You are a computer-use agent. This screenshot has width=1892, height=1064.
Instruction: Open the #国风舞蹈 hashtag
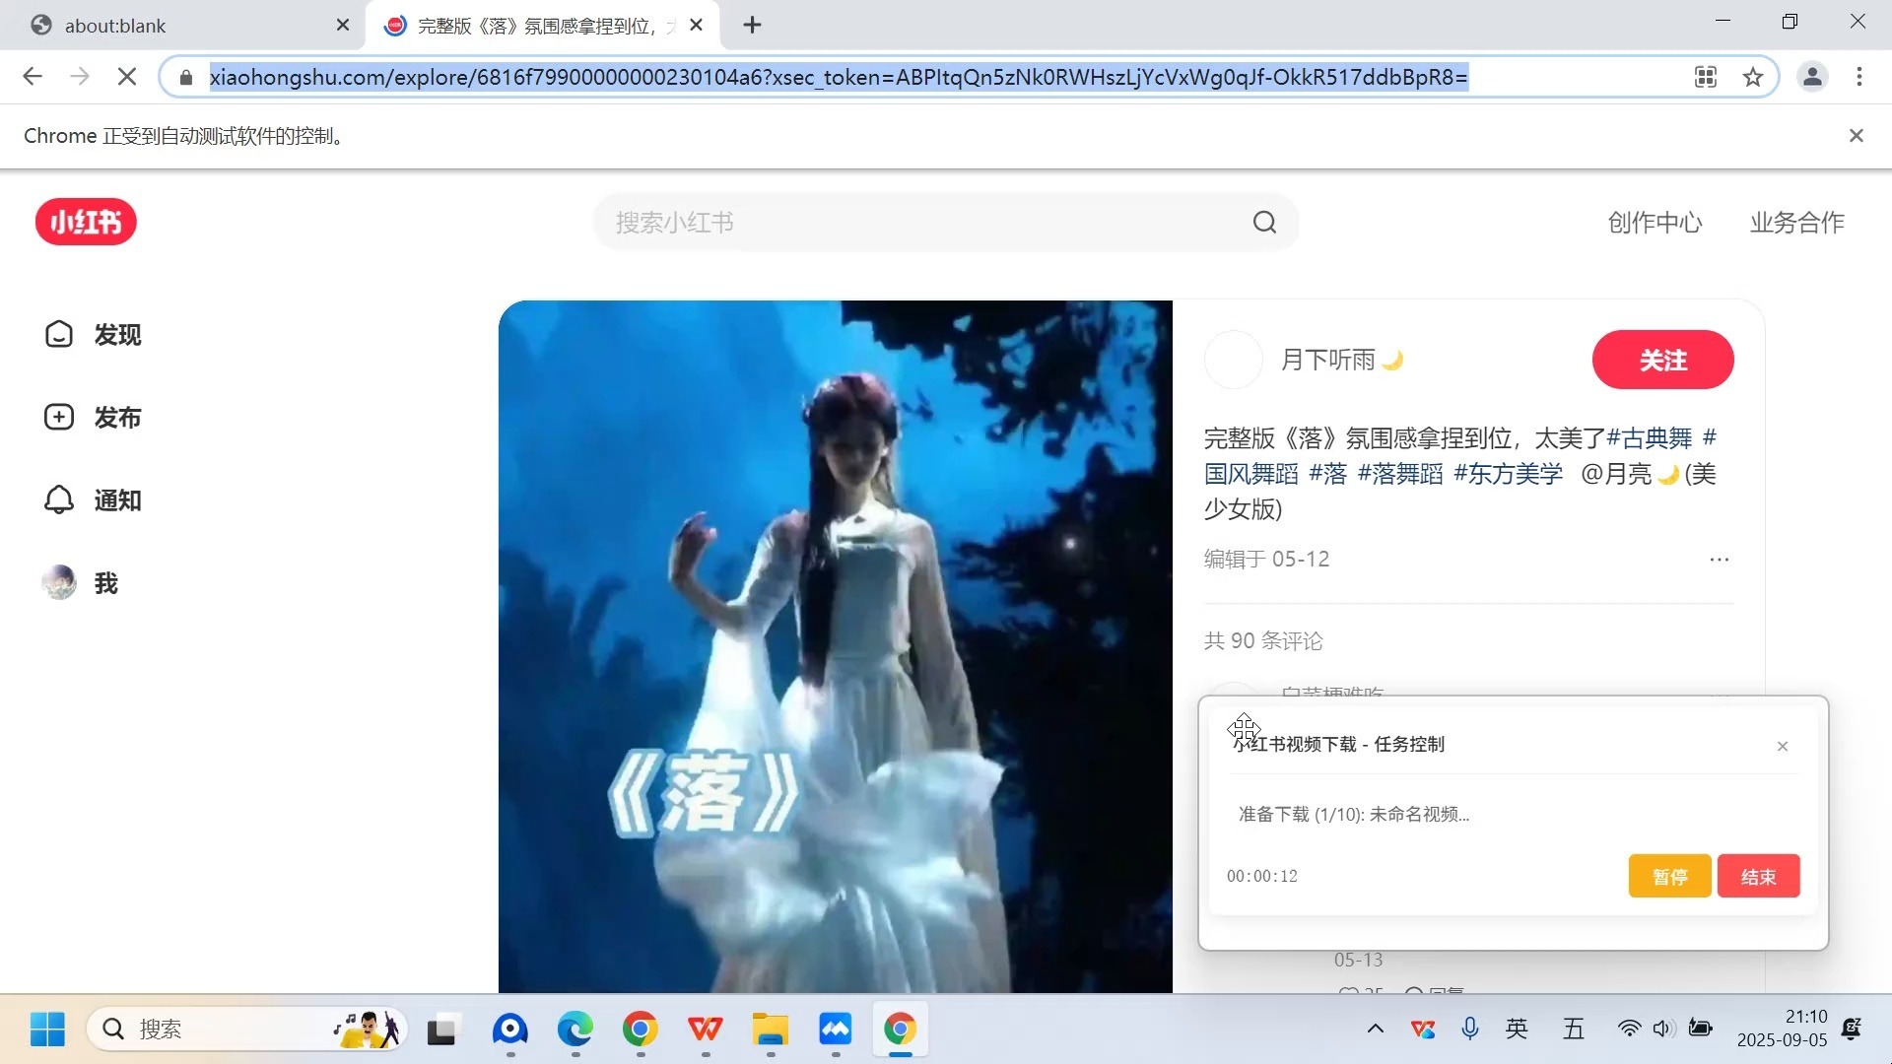[1251, 474]
